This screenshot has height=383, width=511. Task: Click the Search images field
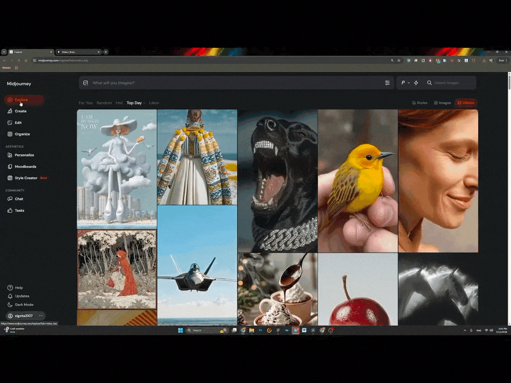pos(450,83)
